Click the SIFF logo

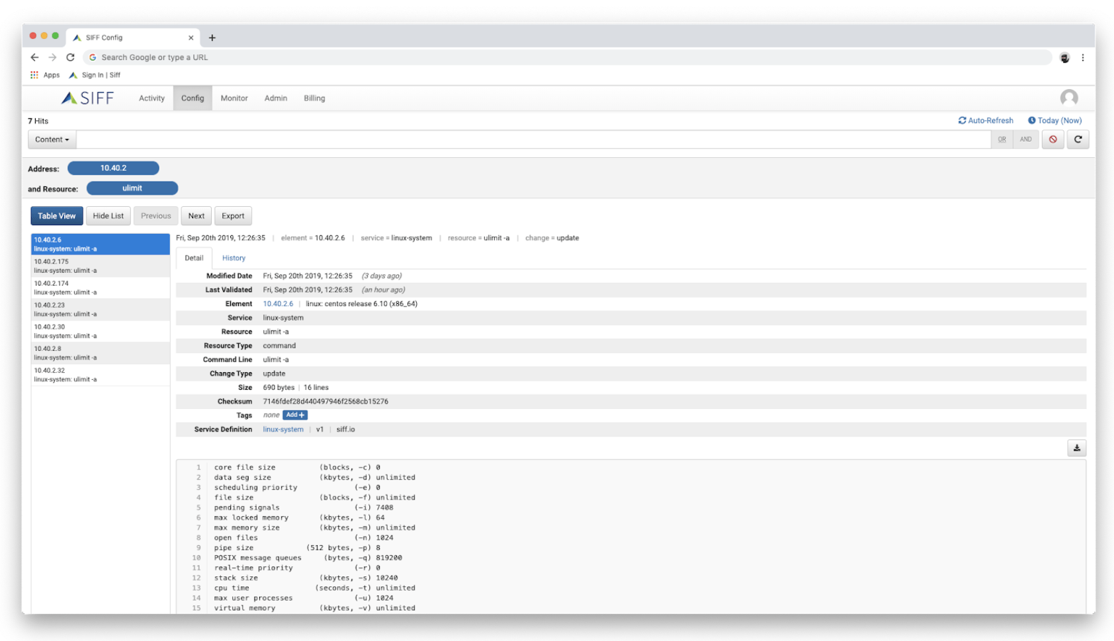(87, 98)
